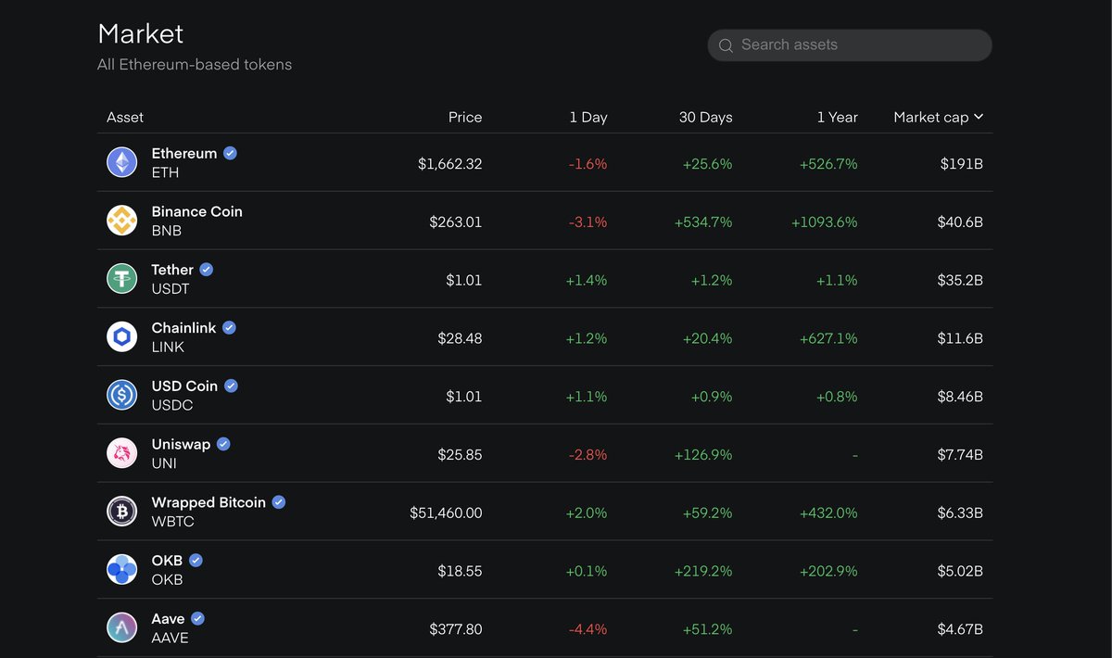
Task: Click the verified badge next to Chainlink
Action: coord(229,327)
